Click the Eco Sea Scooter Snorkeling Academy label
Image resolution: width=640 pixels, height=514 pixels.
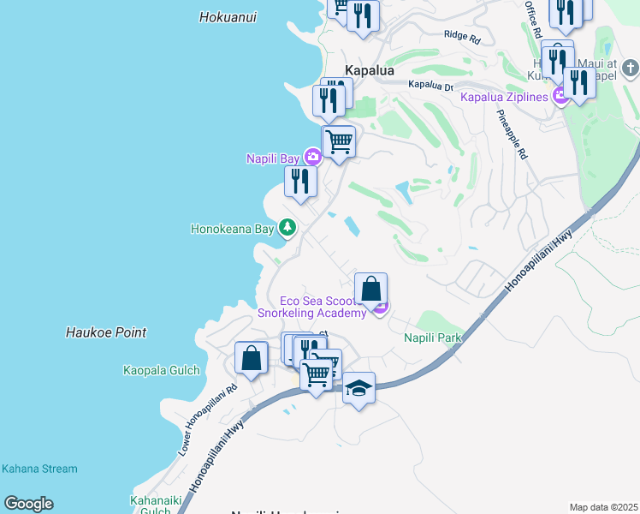[x=312, y=307]
